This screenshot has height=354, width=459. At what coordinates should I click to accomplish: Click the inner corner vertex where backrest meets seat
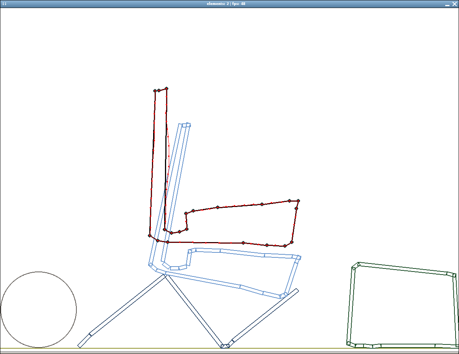165,230
